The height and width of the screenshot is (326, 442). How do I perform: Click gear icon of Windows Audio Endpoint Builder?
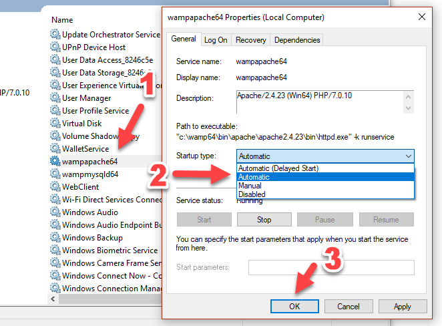(55, 224)
